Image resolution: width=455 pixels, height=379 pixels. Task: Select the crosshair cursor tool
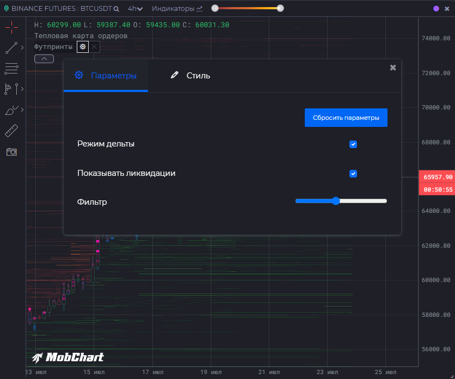pyautogui.click(x=11, y=28)
